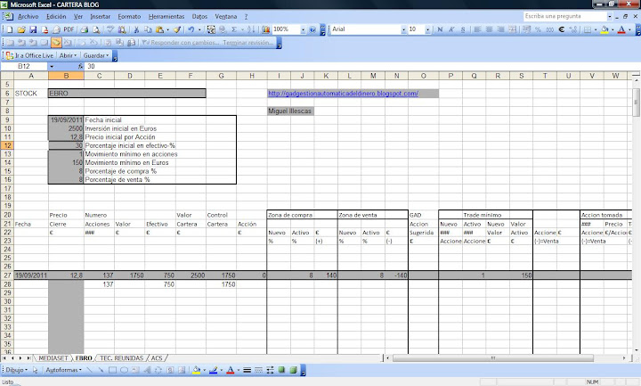Undo the last action
This screenshot has height=386, width=641.
[x=191, y=29]
